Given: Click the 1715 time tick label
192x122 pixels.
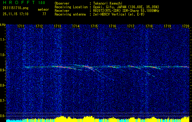Looking at the screenshot, I should 94,27.
